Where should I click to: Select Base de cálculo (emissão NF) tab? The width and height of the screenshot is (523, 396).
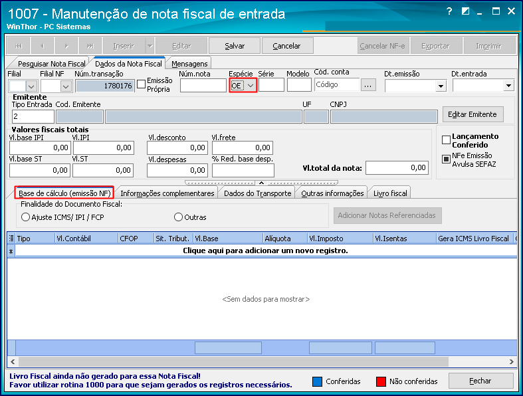click(64, 193)
